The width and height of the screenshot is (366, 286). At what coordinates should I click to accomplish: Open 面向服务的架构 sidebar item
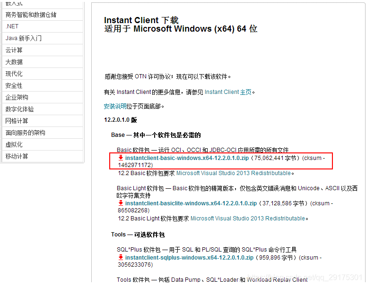tap(42, 133)
